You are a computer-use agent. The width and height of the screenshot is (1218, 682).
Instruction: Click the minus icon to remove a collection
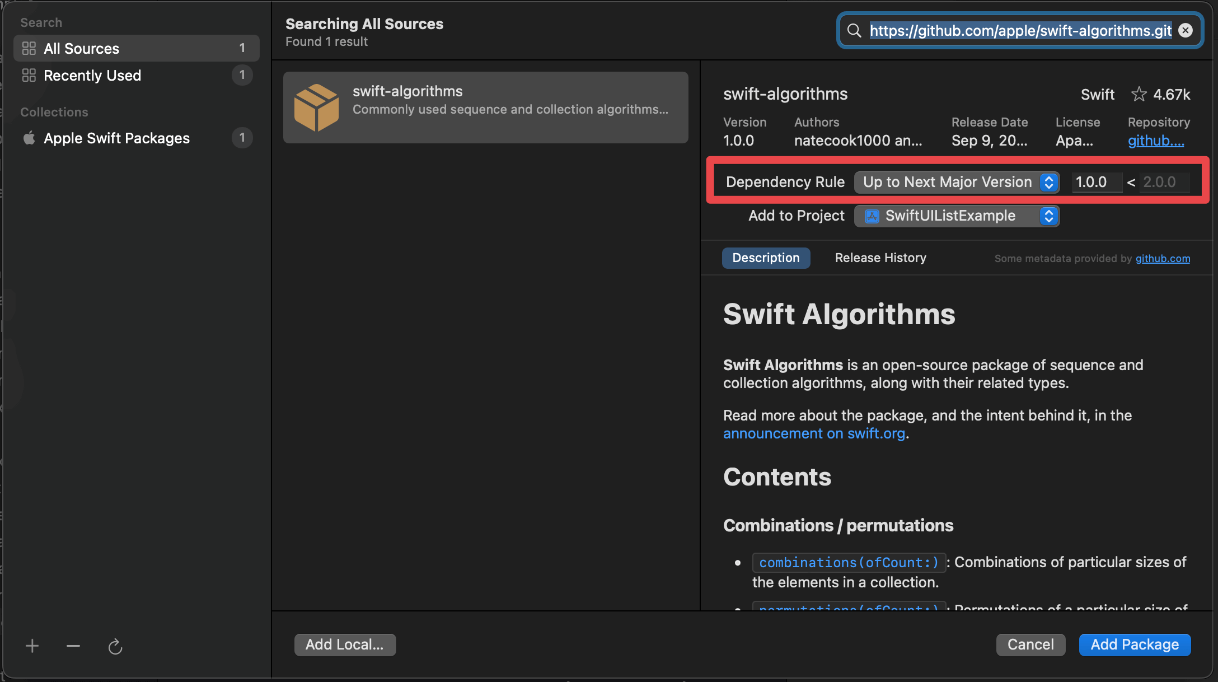tap(73, 646)
